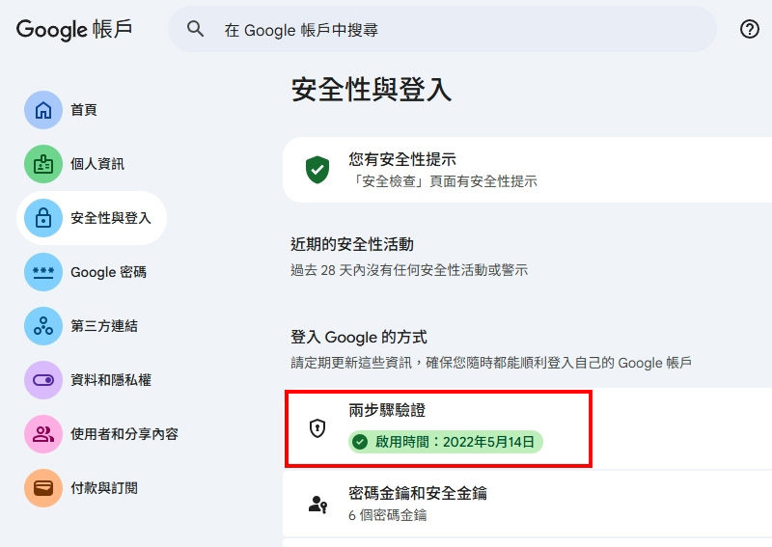Click the 資料和隱私權 toggle-shaped icon
This screenshot has width=772, height=547.
(43, 380)
